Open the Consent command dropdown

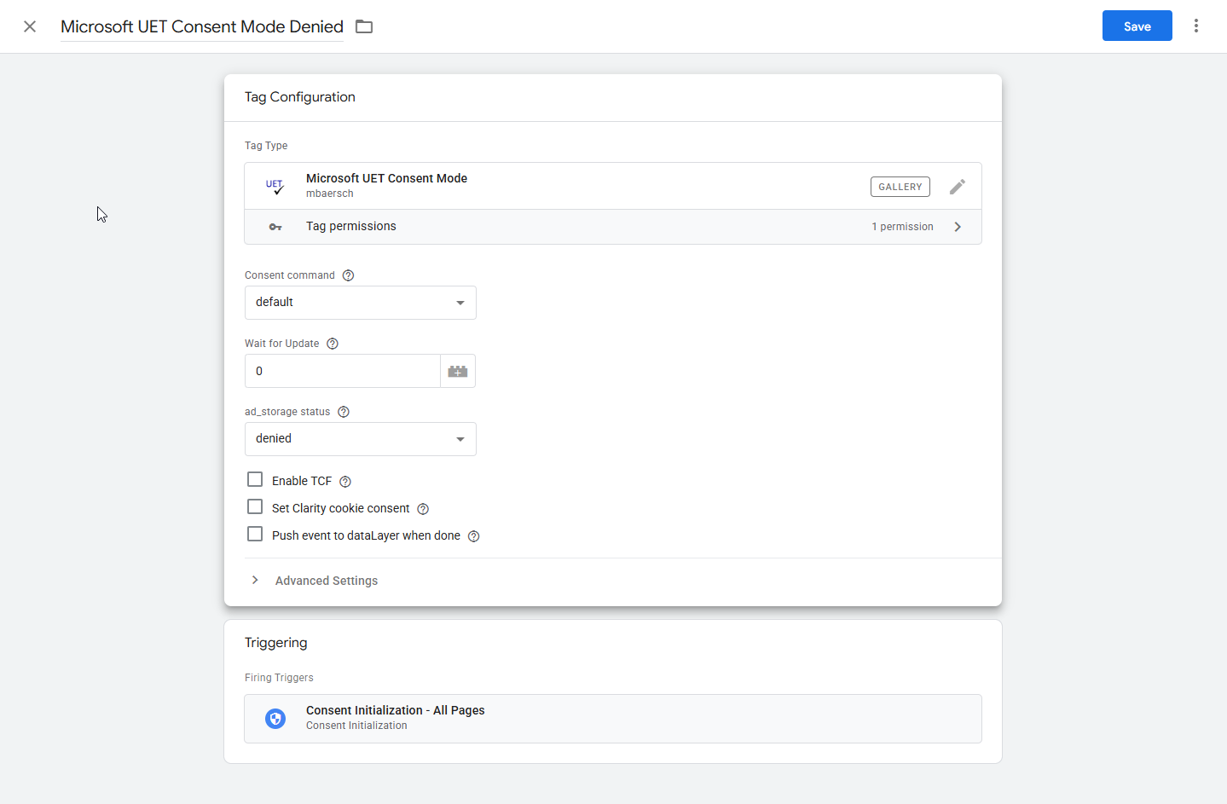point(361,303)
